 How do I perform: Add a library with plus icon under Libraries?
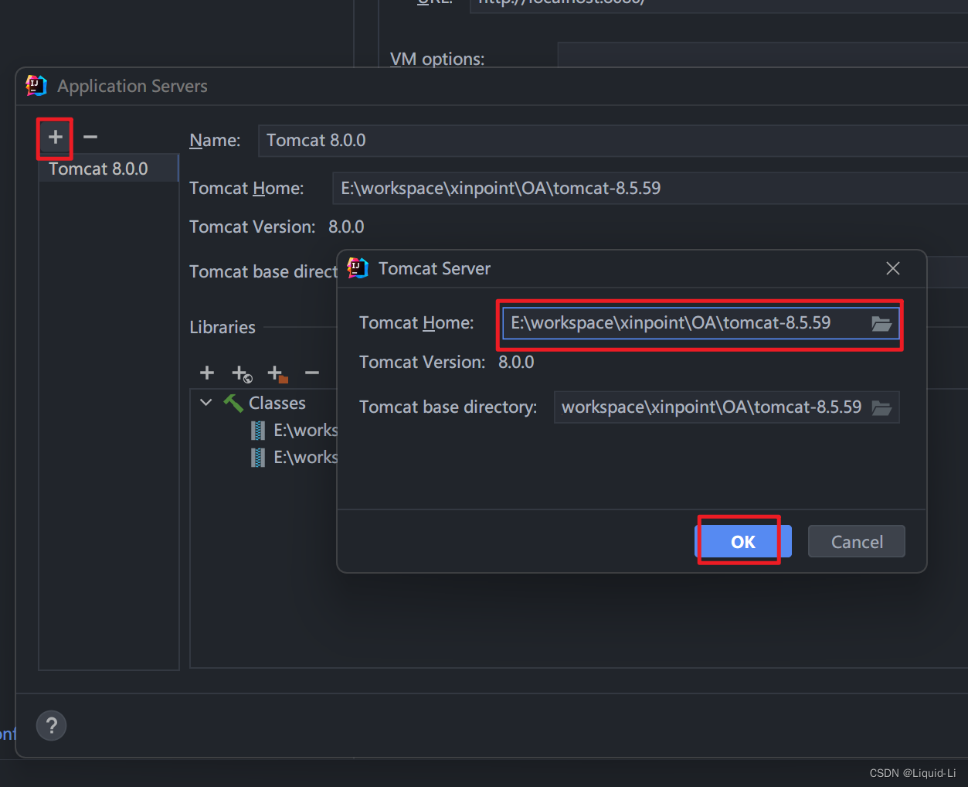coord(207,373)
